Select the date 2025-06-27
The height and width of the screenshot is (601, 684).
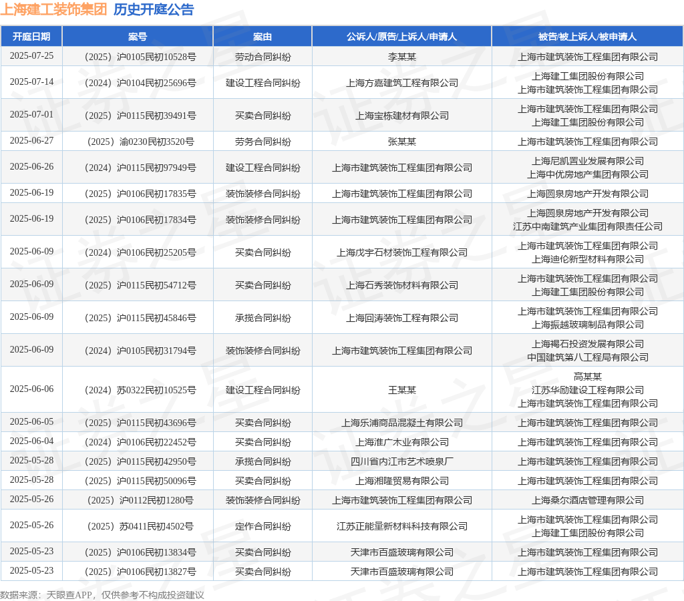click(x=31, y=141)
